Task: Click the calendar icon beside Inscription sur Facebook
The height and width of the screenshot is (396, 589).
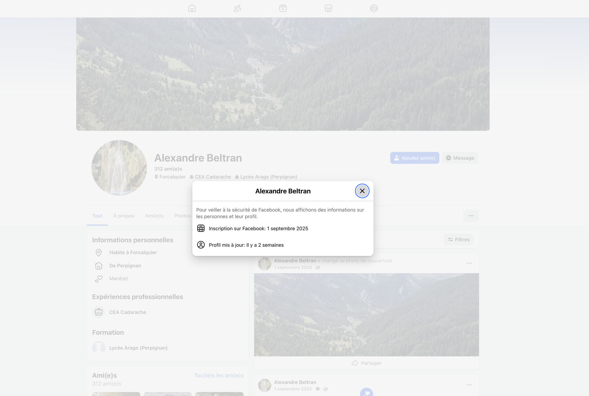Action: (x=201, y=228)
